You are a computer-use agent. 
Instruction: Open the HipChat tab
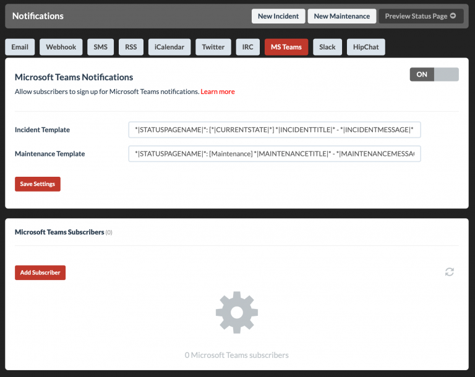point(366,47)
